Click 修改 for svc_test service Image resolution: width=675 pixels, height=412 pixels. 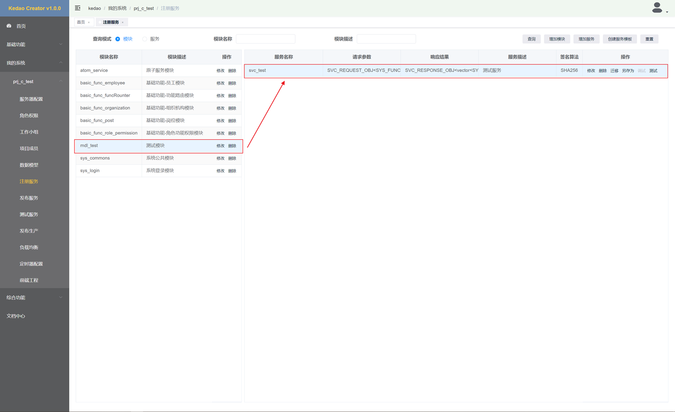click(x=591, y=71)
